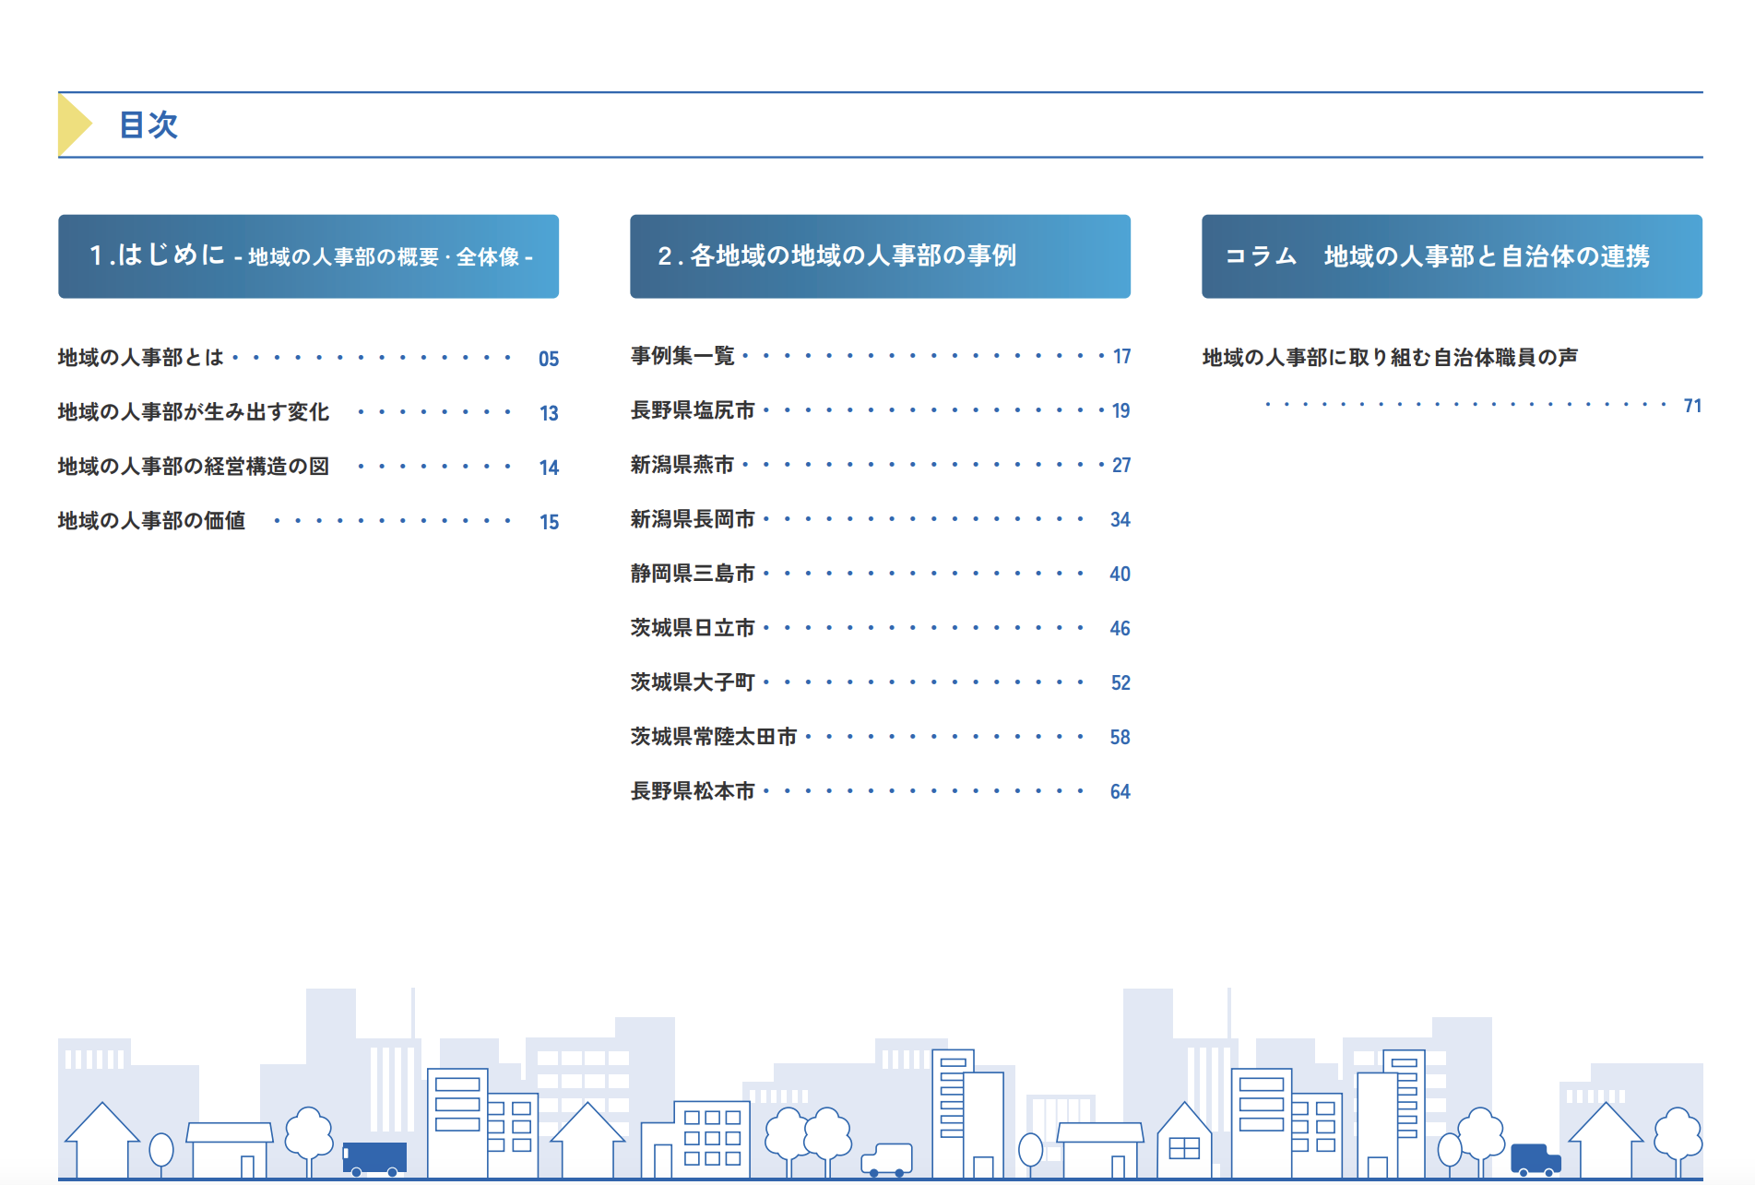The image size is (1755, 1185).
Task: Open 地域の人事部に取り組む自治体職員の声 entry
Action: [1390, 358]
